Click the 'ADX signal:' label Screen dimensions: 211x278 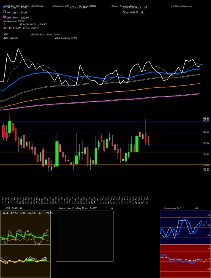click(x=11, y=38)
